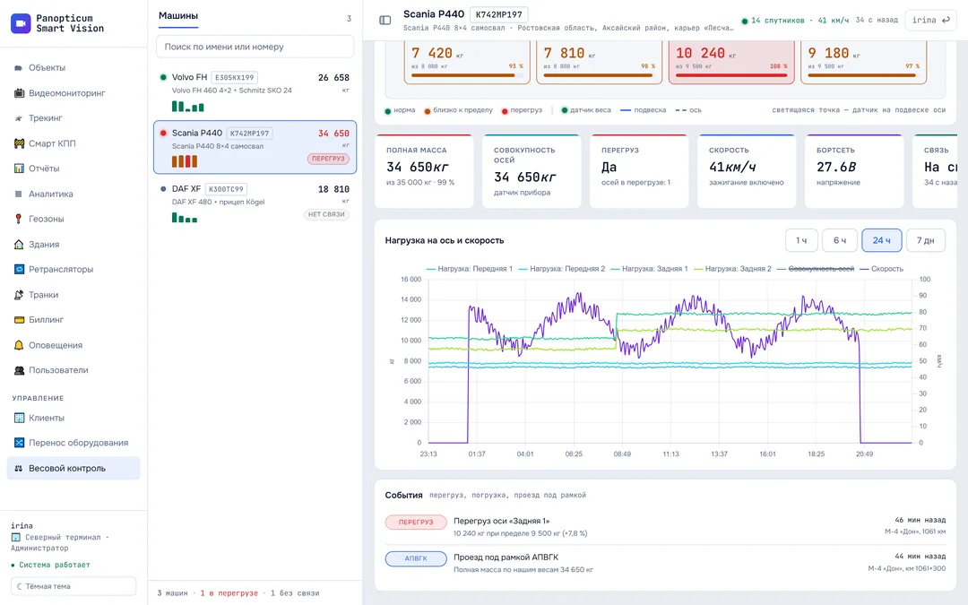Toggle the Скорость series in legend

point(882,269)
